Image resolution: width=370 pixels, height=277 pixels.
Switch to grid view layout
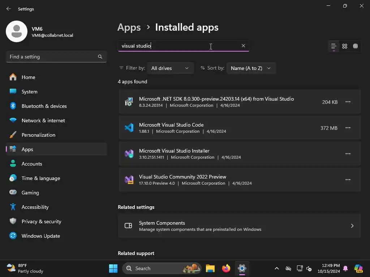pyautogui.click(x=345, y=46)
